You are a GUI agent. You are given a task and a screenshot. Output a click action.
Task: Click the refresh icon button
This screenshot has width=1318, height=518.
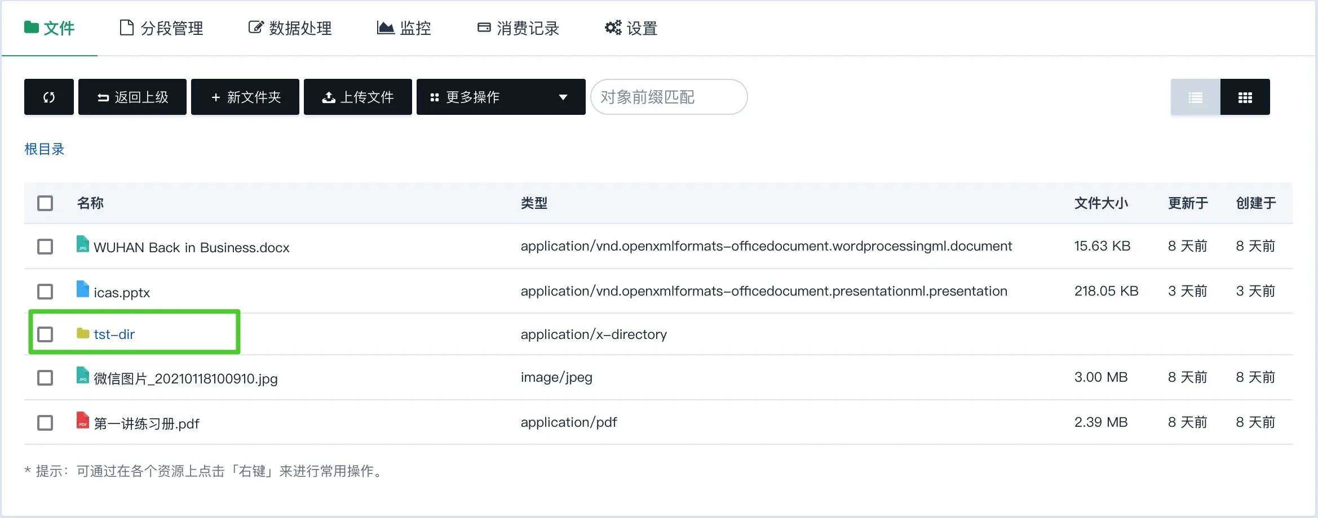click(x=48, y=97)
